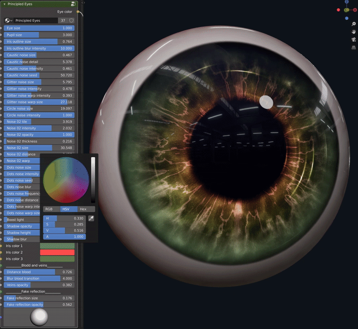
Task: Click the Noise 02 thickness field
Action: [x=39, y=141]
